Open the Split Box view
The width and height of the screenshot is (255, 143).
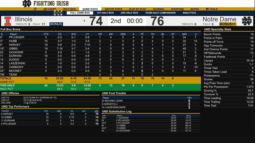[69, 9]
